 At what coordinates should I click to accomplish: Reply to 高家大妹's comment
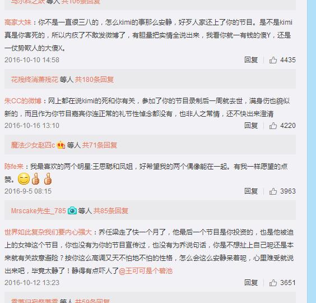pos(251,60)
